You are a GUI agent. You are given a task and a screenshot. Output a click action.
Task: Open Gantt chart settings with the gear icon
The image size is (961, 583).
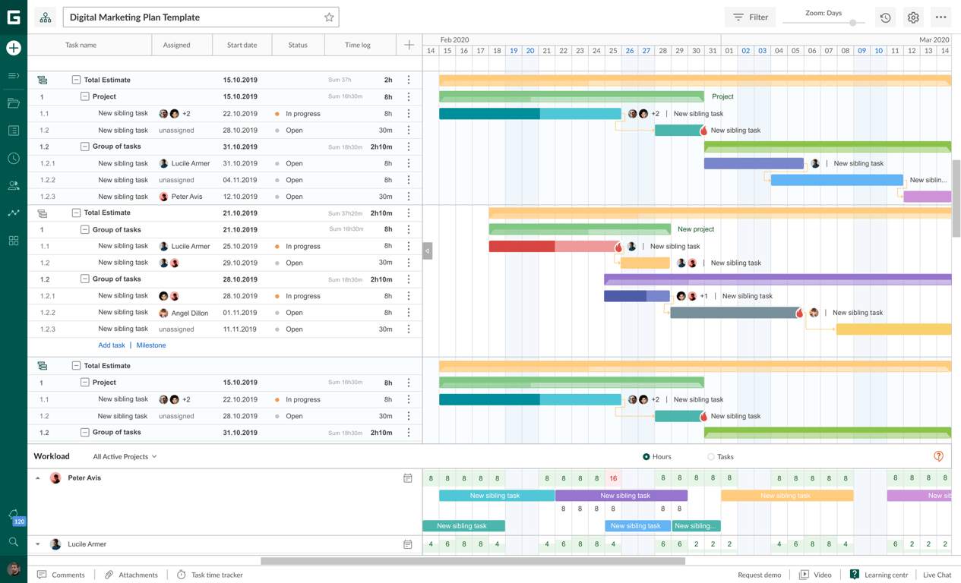point(912,17)
